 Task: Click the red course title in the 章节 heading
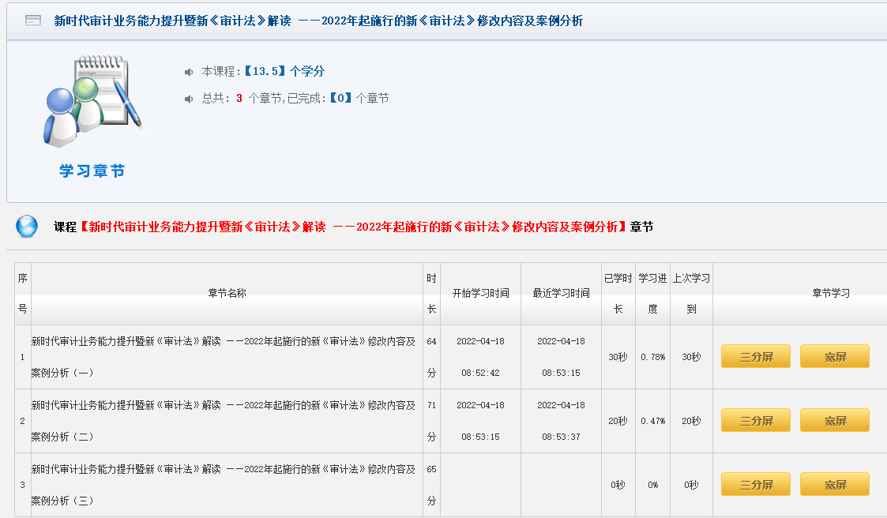tap(353, 227)
